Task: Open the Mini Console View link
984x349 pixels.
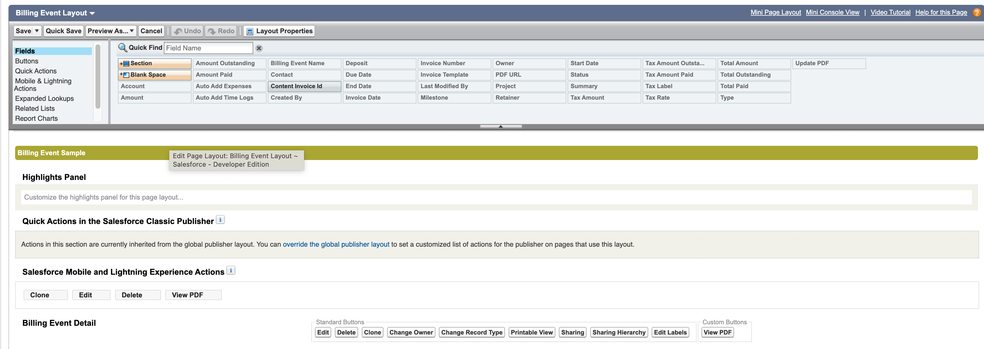Action: point(832,12)
